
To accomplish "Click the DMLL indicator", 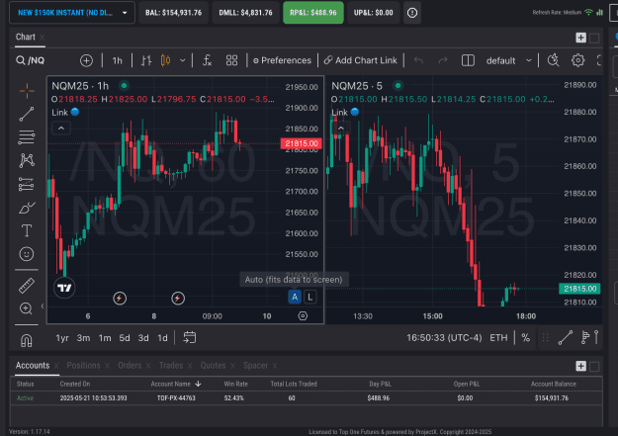I will pyautogui.click(x=245, y=13).
